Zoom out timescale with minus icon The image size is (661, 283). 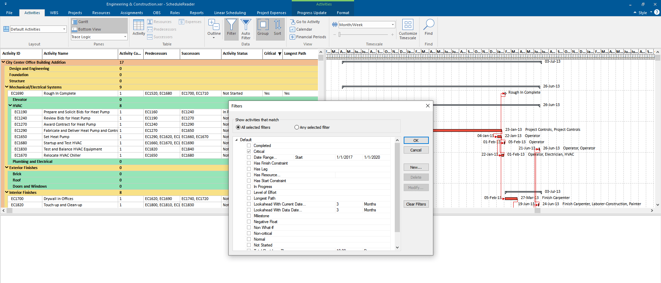tap(334, 34)
